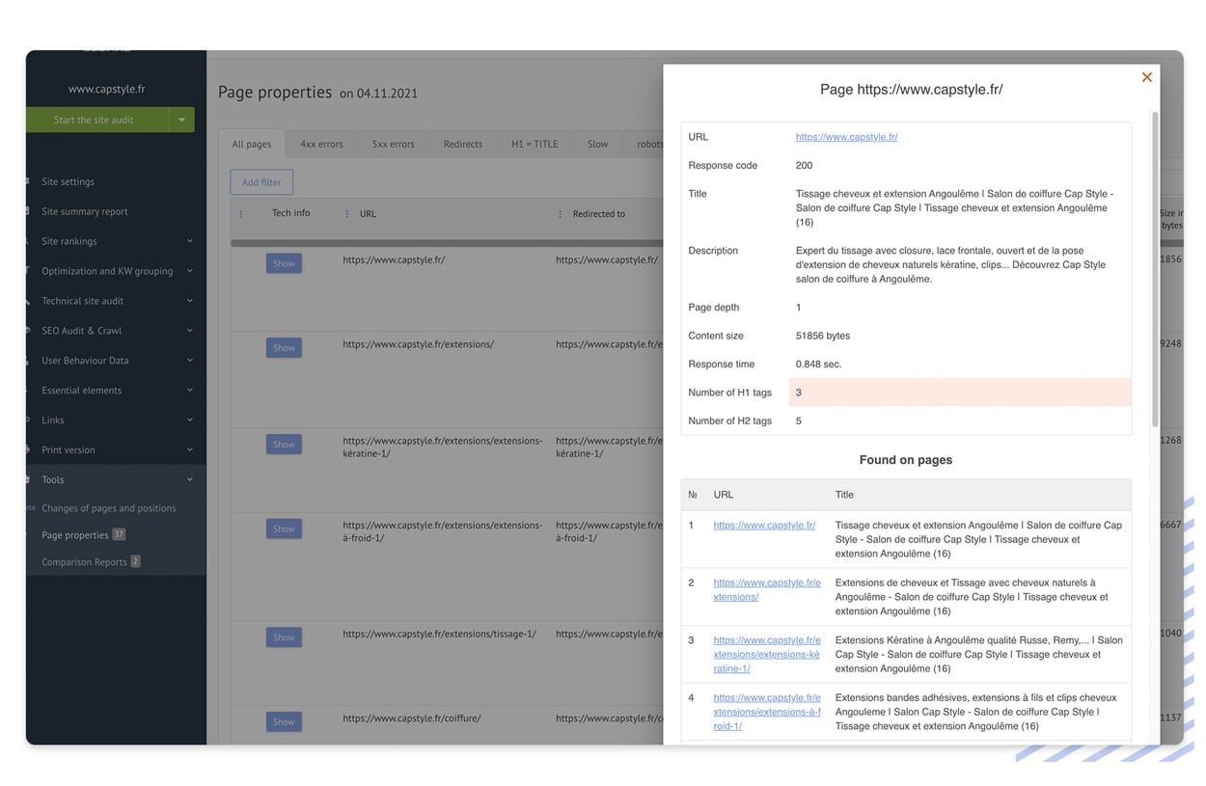Open Comparison Reports
Image resolution: width=1206 pixels, height=786 pixels.
[x=84, y=562]
